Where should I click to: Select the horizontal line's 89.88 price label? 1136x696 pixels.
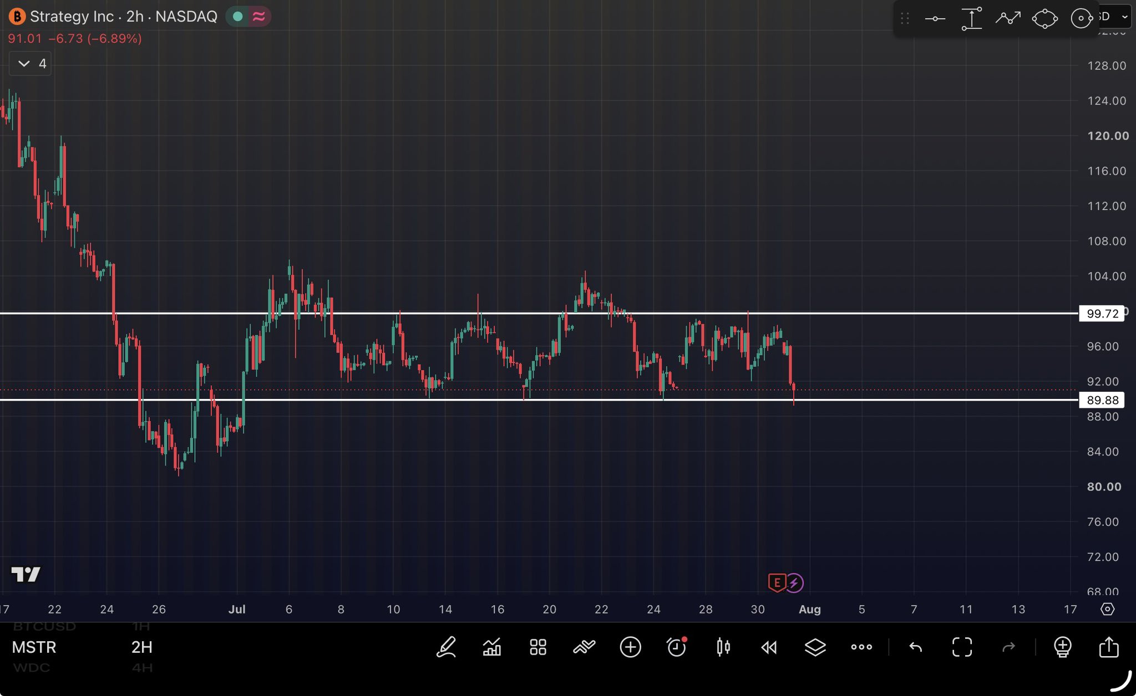pyautogui.click(x=1103, y=400)
